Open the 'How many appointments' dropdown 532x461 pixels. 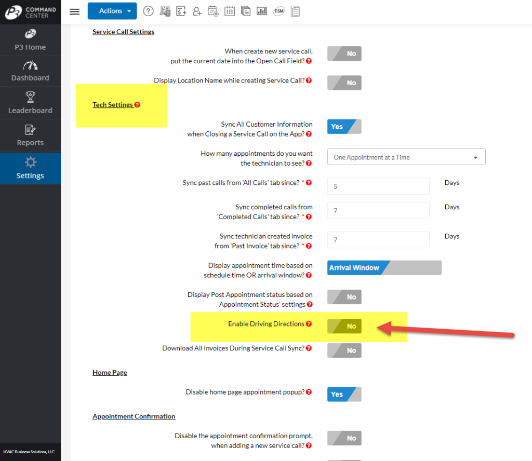pyautogui.click(x=406, y=157)
